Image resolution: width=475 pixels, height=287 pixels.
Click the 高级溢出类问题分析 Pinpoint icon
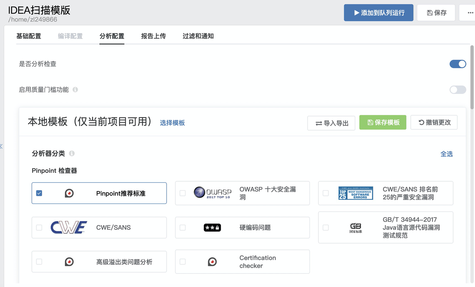pos(69,262)
